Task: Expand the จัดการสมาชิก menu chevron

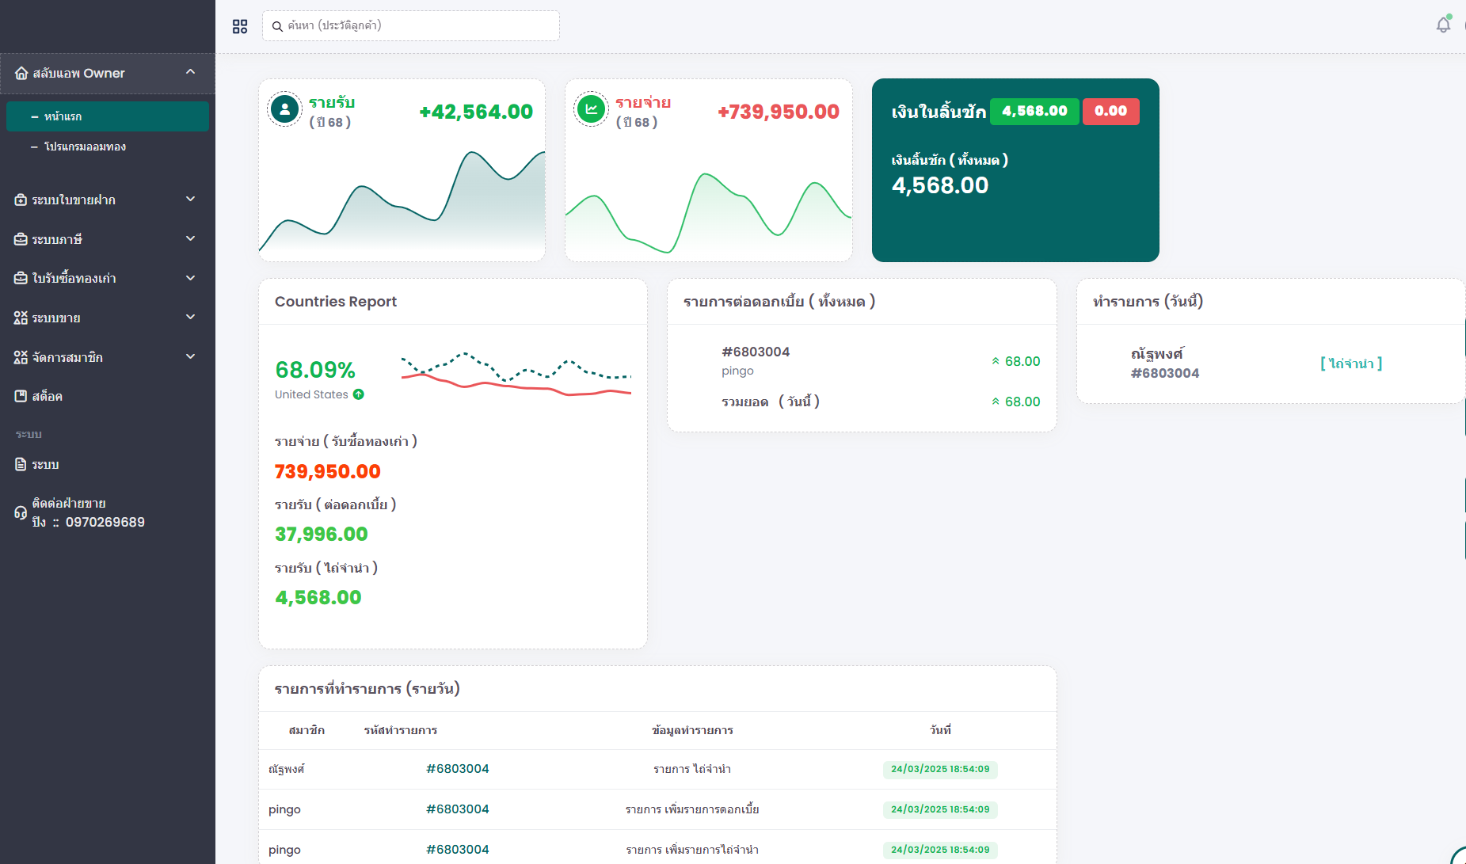Action: tap(190, 356)
